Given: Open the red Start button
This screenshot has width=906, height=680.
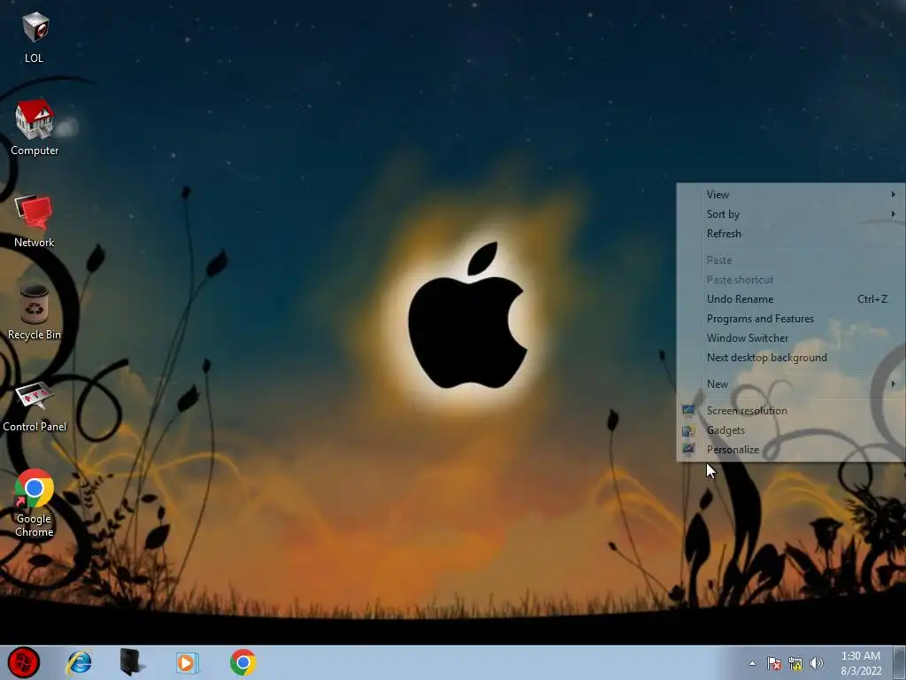Looking at the screenshot, I should [x=24, y=662].
